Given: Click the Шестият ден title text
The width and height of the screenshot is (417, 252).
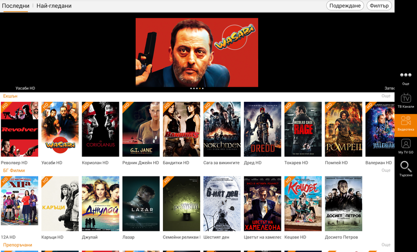Looking at the screenshot, I should pos(216,237).
